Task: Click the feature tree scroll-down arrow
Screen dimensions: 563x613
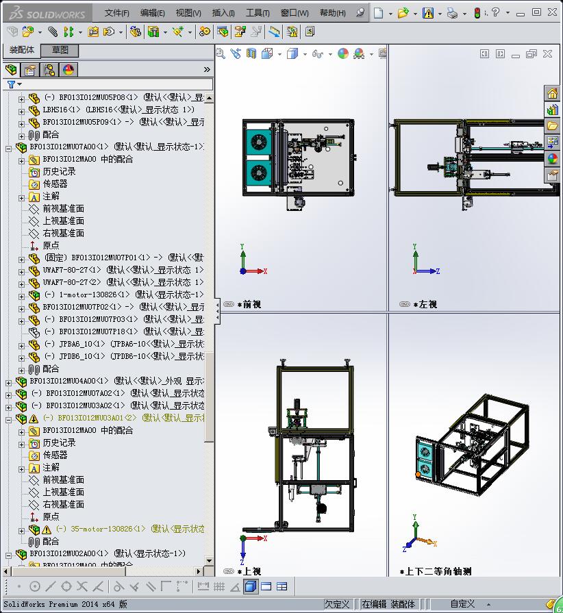Action: pyautogui.click(x=209, y=561)
